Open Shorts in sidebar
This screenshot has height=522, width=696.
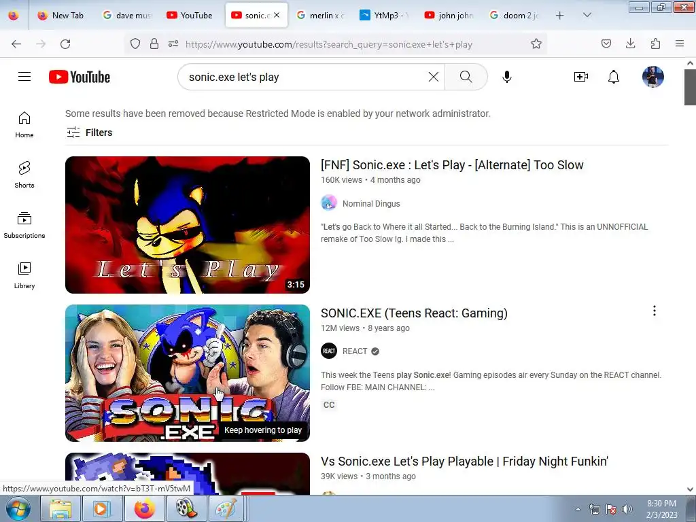(x=24, y=175)
